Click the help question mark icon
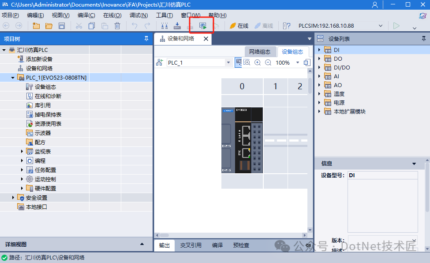 pyautogui.click(x=287, y=26)
